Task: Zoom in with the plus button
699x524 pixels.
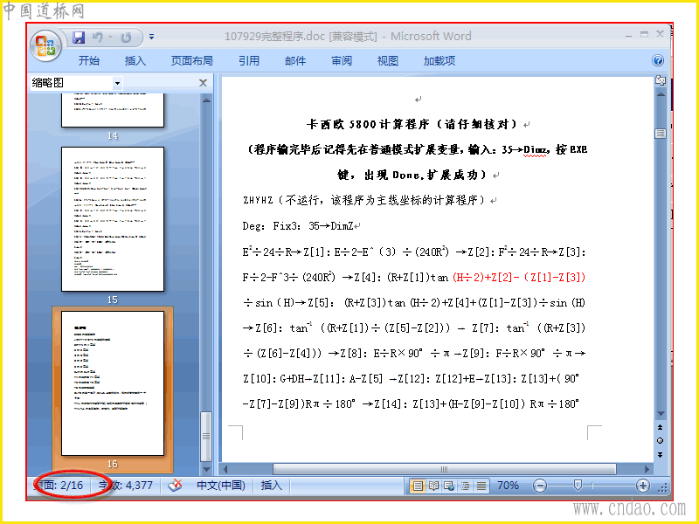Action: [x=642, y=486]
